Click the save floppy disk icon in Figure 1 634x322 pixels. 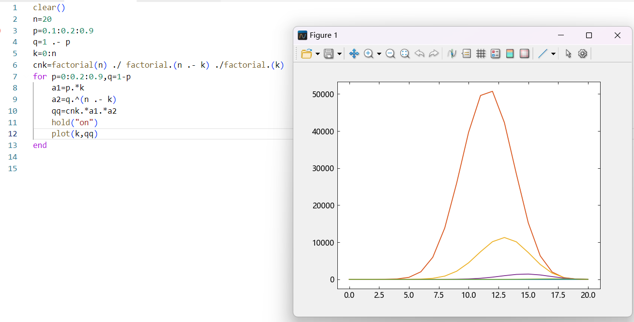coord(329,54)
